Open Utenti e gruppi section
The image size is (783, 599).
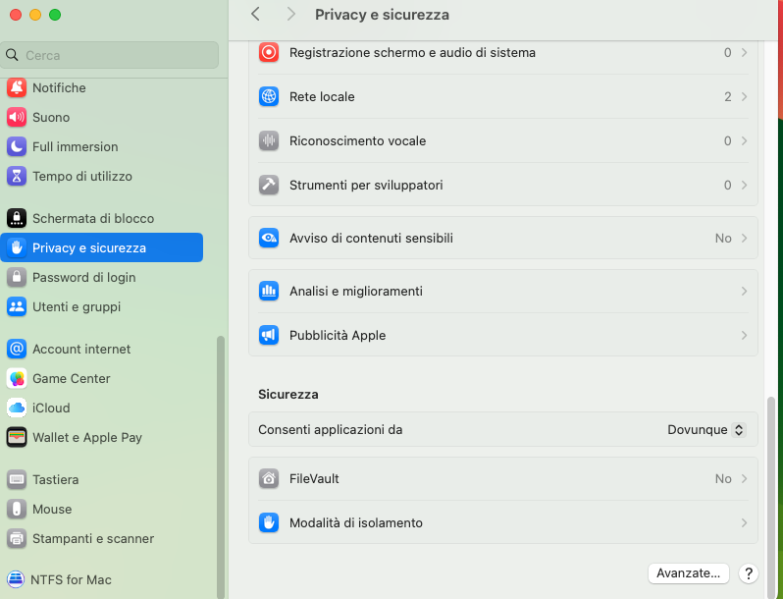[77, 306]
